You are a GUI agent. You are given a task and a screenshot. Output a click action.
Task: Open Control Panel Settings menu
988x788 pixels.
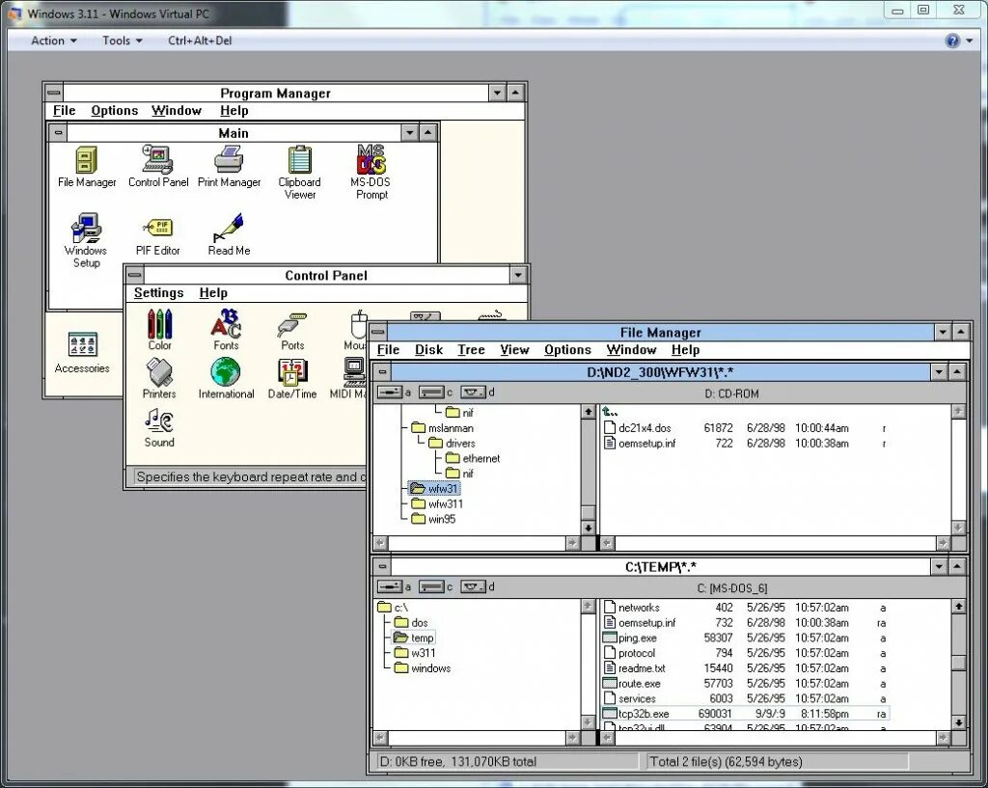[158, 293]
